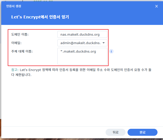Click the 뒤로 button
Image resolution: width=163 pixels, height=140 pixels.
click(116, 132)
